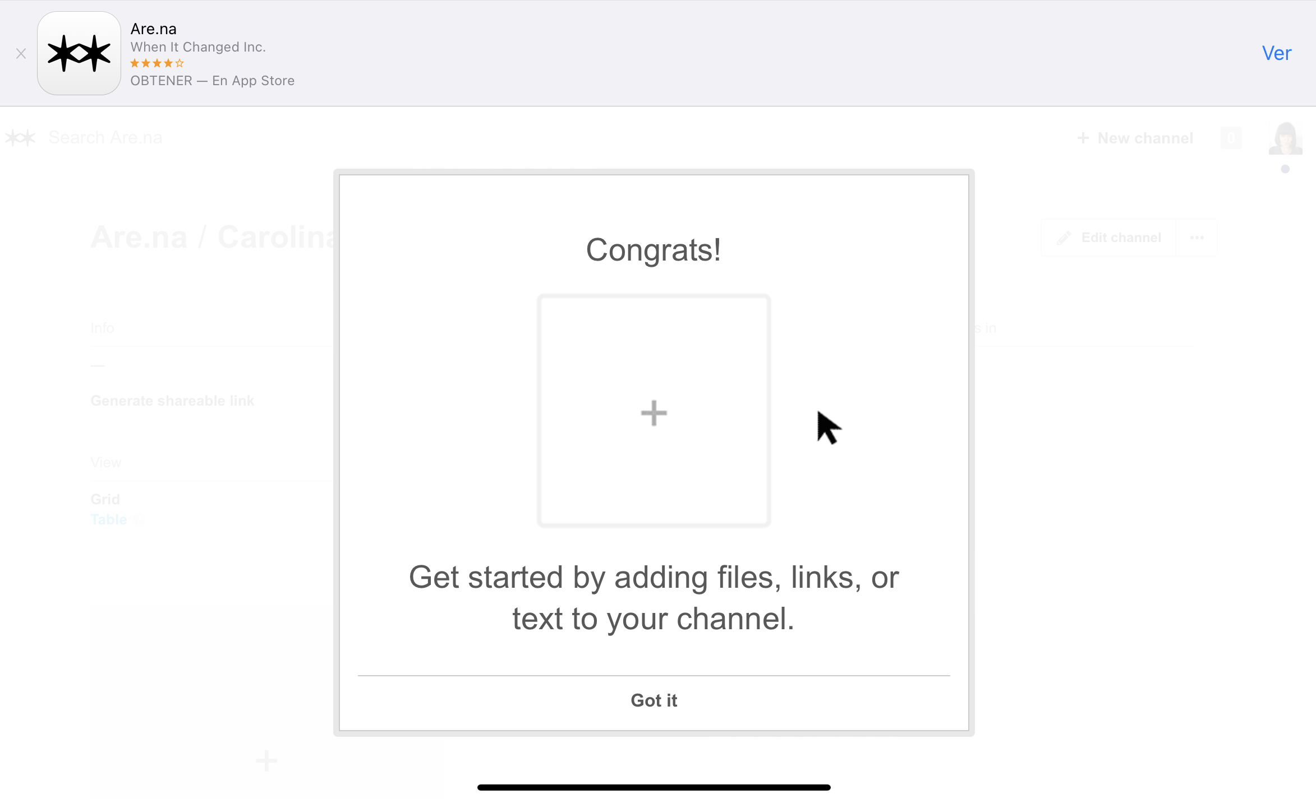Click the add block plus tile
The height and width of the screenshot is (799, 1316).
click(266, 760)
